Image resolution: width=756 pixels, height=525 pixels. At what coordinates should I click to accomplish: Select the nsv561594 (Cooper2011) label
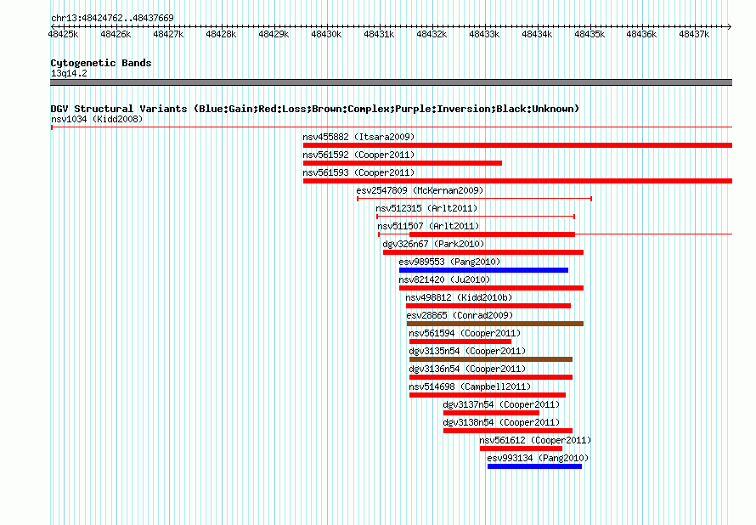pyautogui.click(x=465, y=333)
